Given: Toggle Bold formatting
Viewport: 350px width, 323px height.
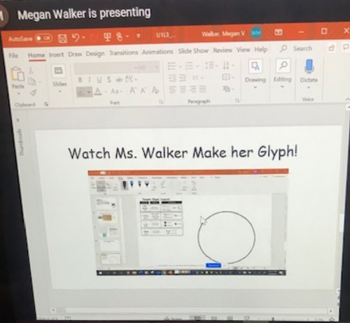Looking at the screenshot, I should click(80, 80).
